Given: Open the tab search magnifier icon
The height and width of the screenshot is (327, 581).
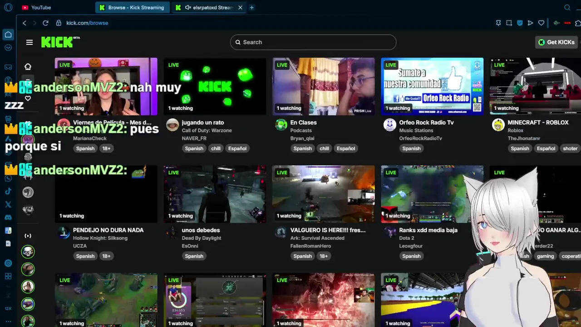Looking at the screenshot, I should tap(567, 8).
